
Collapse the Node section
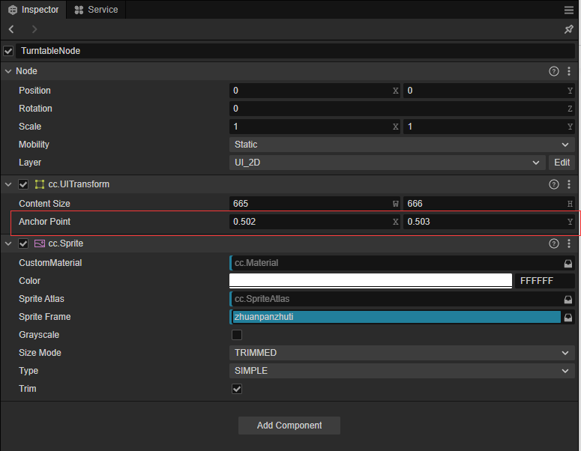8,71
